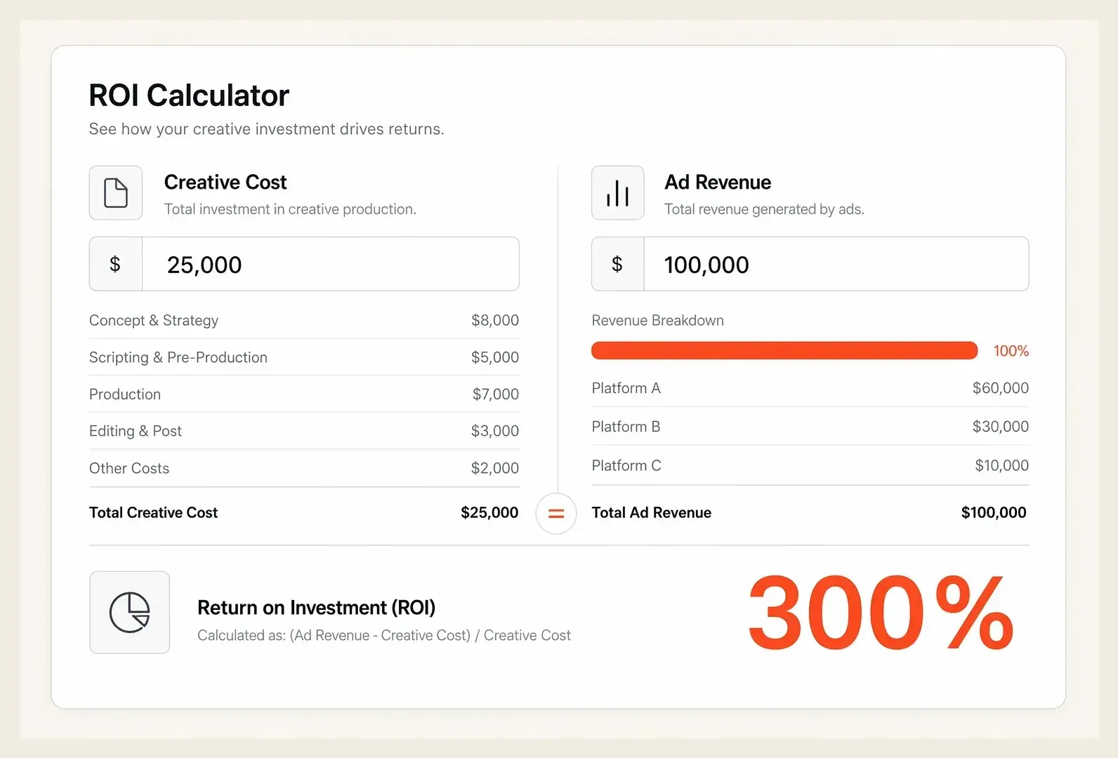Viewport: 1118px width, 758px height.
Task: Click the ROI pie chart icon
Action: [x=130, y=612]
